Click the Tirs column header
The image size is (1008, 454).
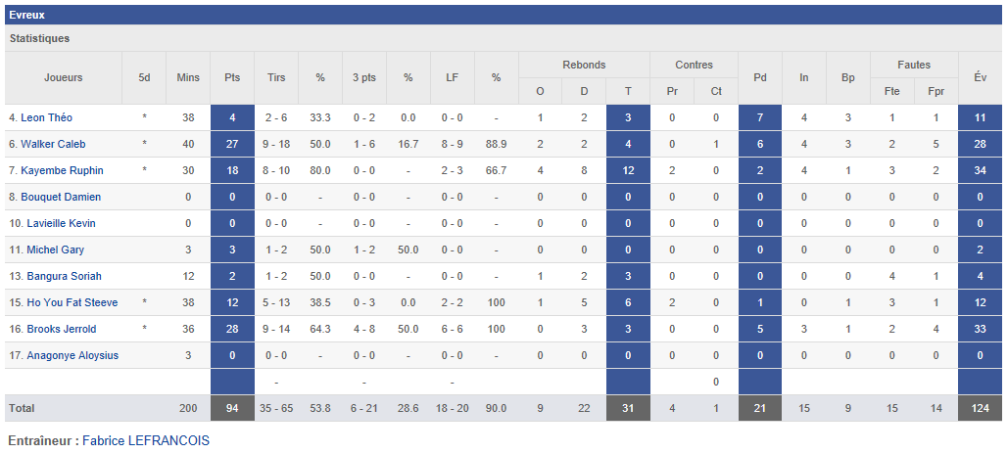click(x=276, y=77)
